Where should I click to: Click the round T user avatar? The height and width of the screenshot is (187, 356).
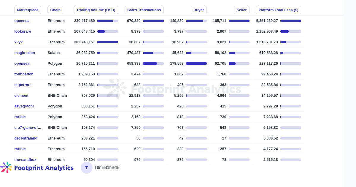[87, 168]
